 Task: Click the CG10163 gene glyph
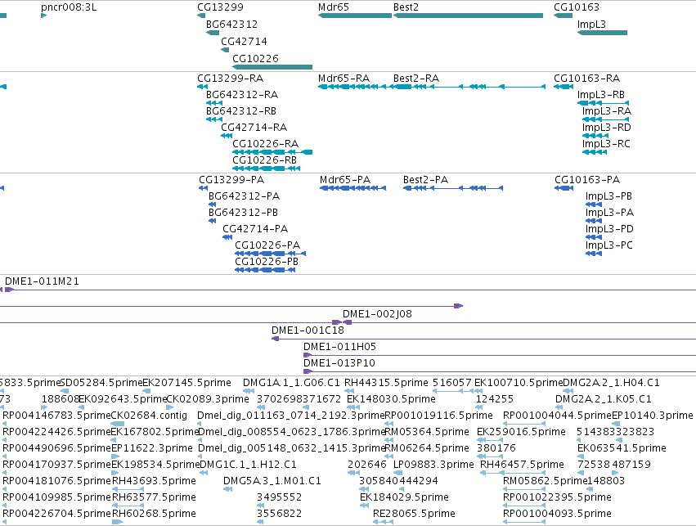564,16
